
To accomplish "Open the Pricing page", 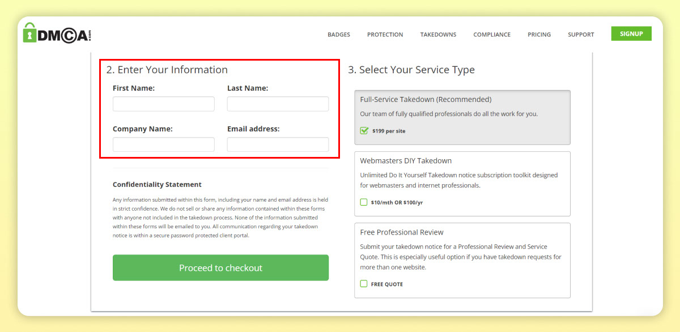I will click(539, 35).
